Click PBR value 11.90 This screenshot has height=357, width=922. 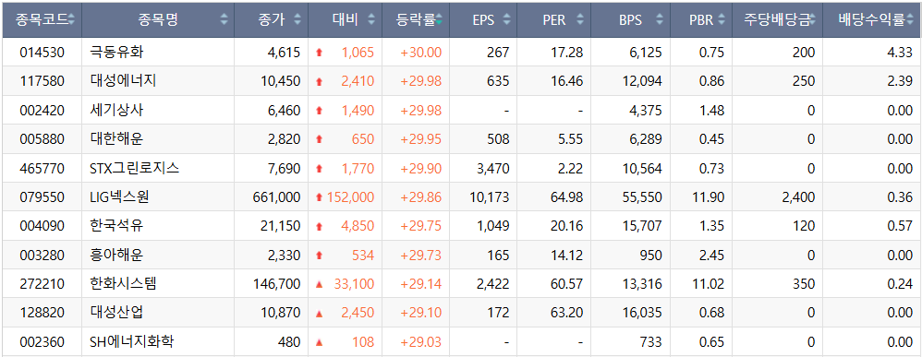(x=709, y=197)
